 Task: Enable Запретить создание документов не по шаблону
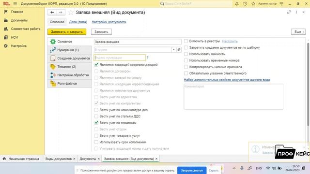click(186, 47)
